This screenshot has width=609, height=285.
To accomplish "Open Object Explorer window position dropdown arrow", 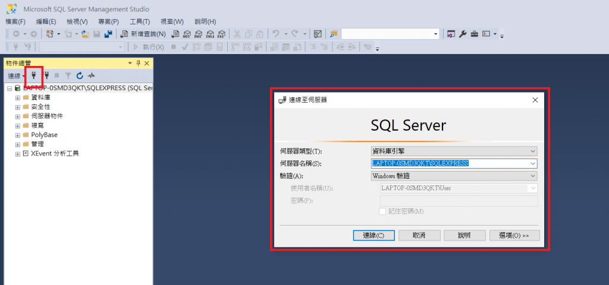I will [x=130, y=63].
